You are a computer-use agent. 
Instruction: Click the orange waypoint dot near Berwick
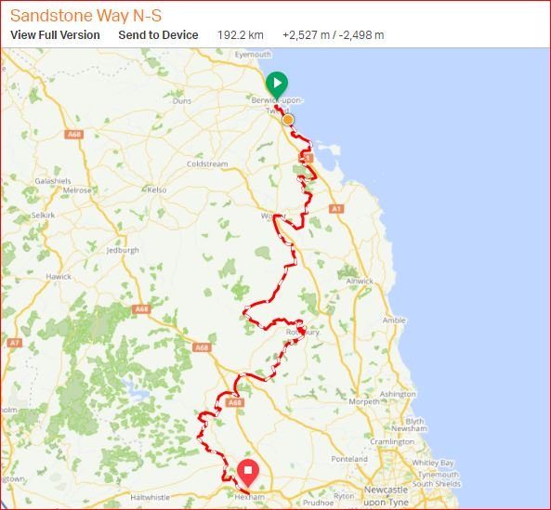pyautogui.click(x=288, y=120)
